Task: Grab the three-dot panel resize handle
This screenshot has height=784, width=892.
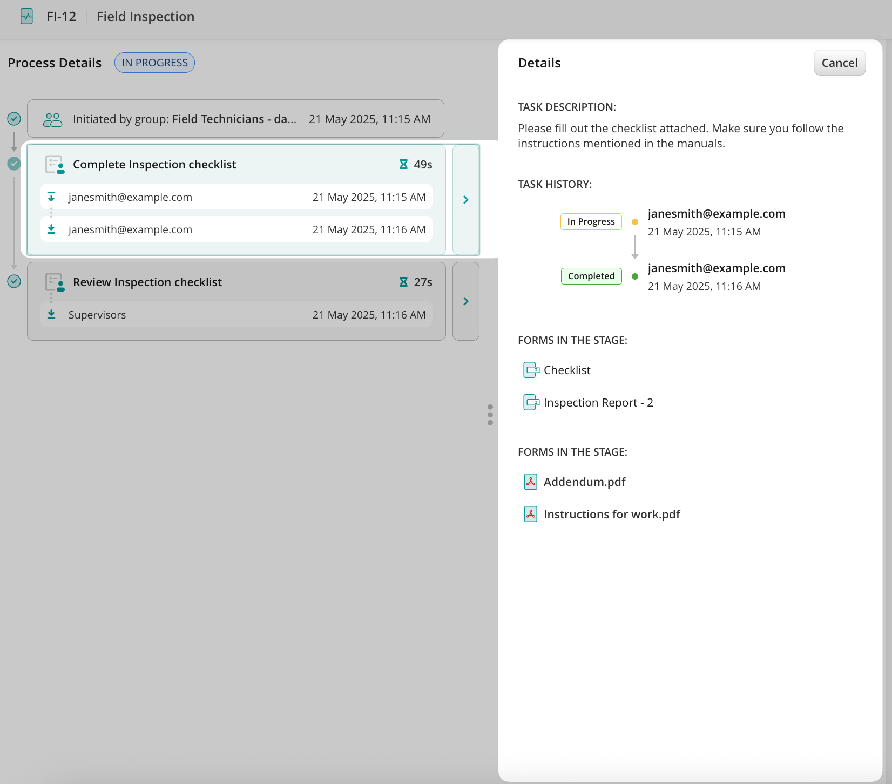Action: coord(490,415)
